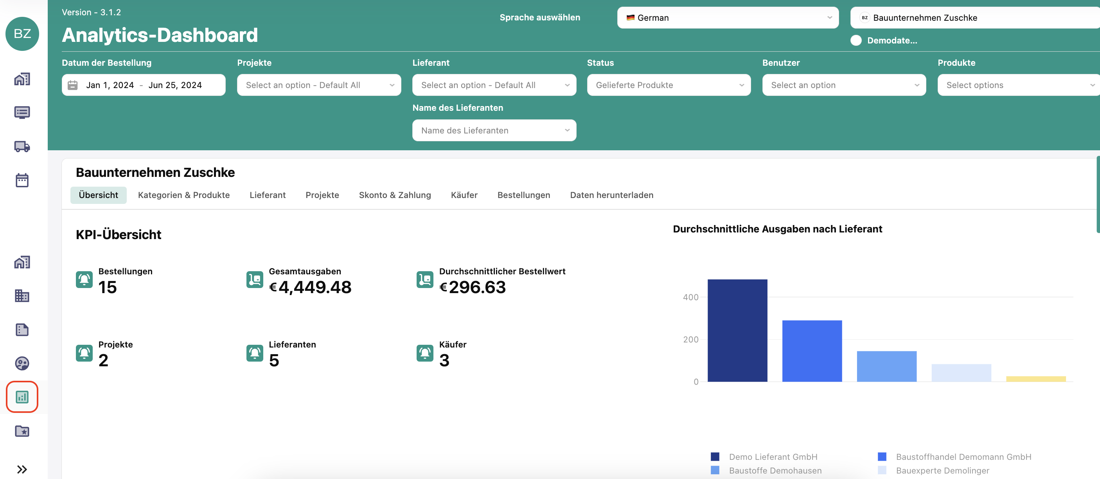Click the Jun 25, 2024 end date
This screenshot has width=1100, height=479.
click(x=174, y=85)
